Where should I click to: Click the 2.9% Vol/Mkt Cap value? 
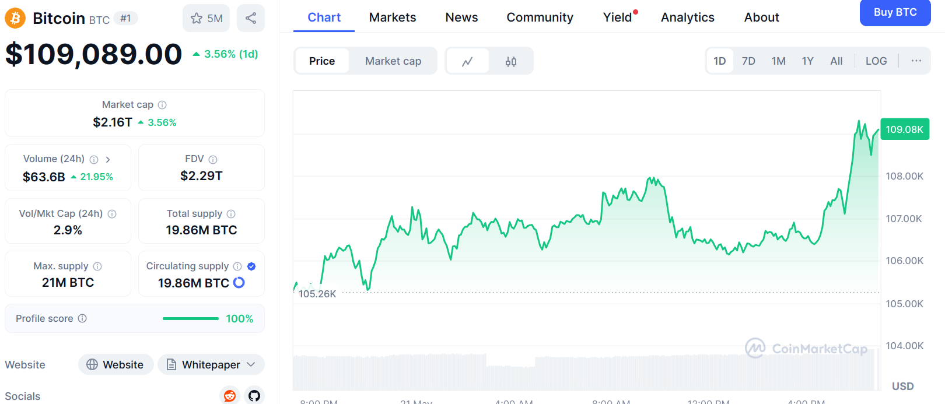click(68, 230)
